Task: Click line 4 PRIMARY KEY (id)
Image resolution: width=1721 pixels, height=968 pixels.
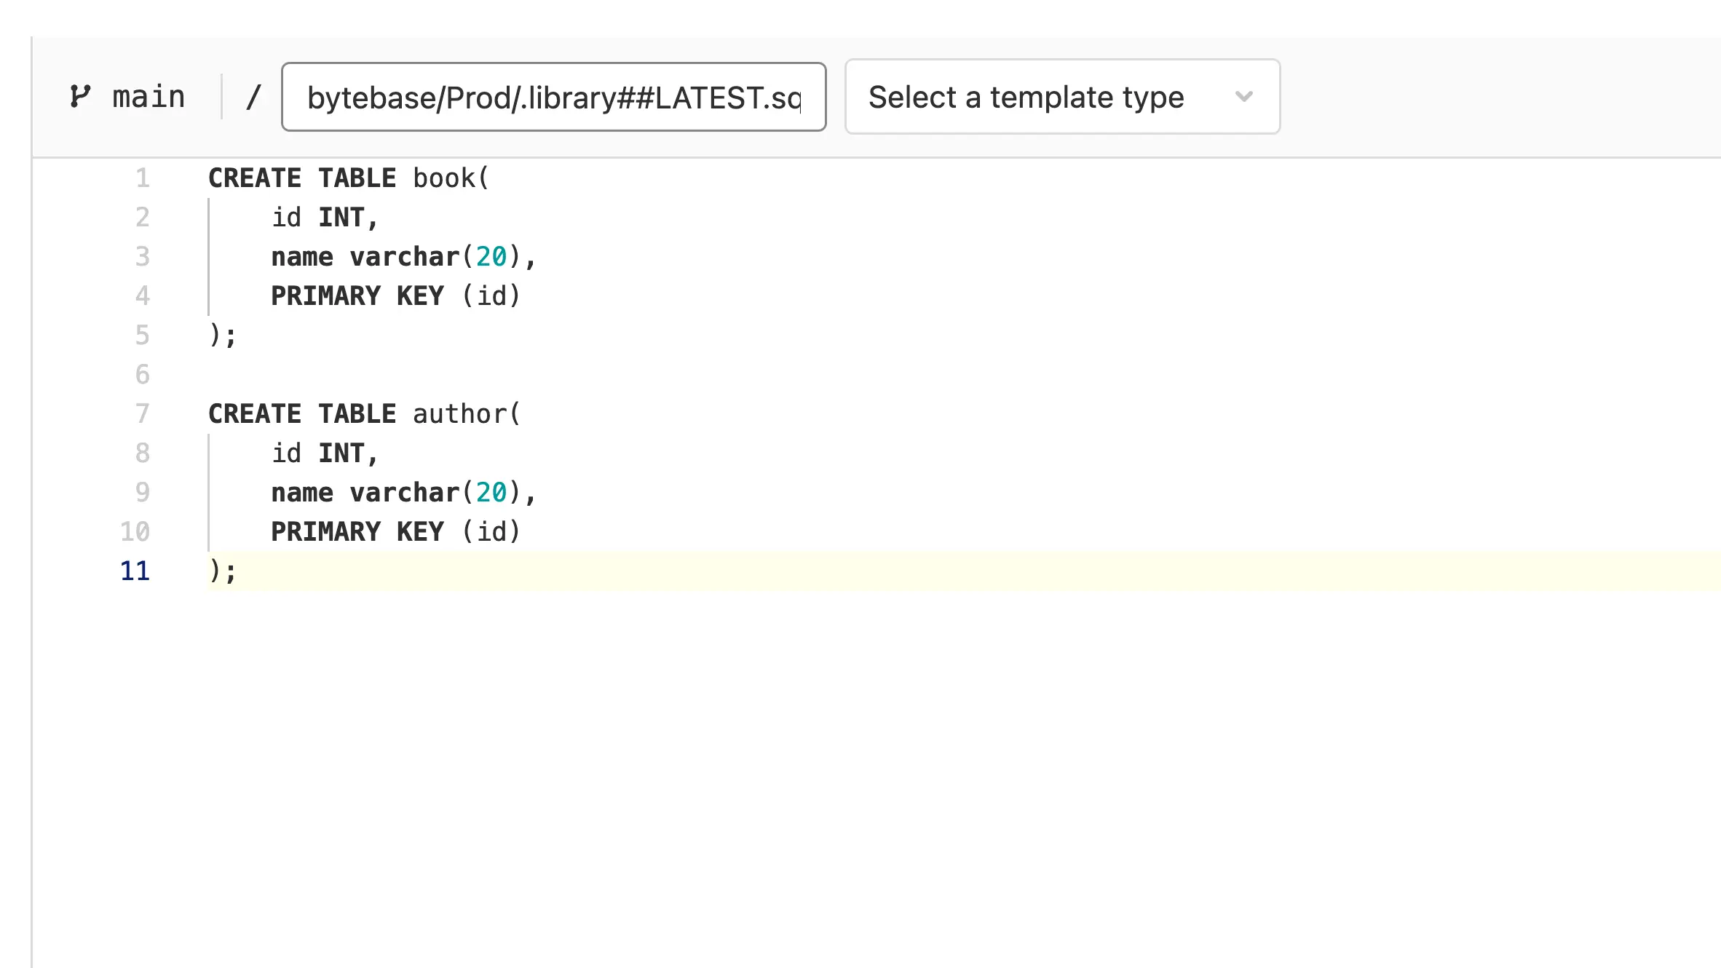Action: 395,296
